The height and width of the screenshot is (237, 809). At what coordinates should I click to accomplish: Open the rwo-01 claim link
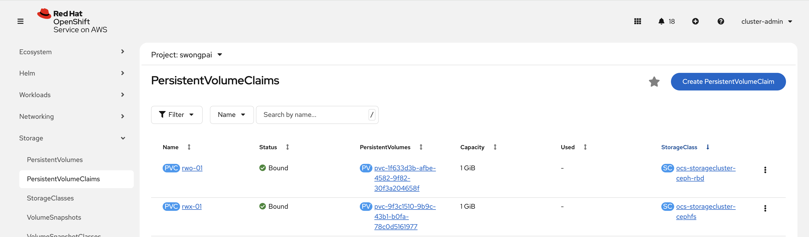(x=192, y=168)
